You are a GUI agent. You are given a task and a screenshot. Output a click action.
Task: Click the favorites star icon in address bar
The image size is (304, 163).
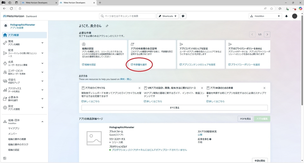click(272, 8)
